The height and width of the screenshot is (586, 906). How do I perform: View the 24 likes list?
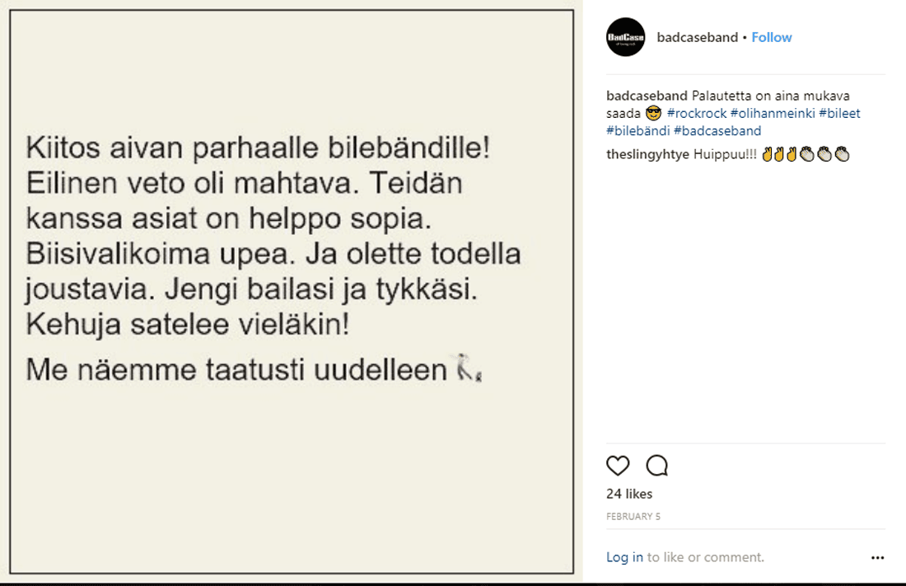click(x=629, y=494)
